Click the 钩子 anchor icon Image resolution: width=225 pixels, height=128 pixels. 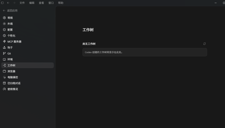pos(4,47)
